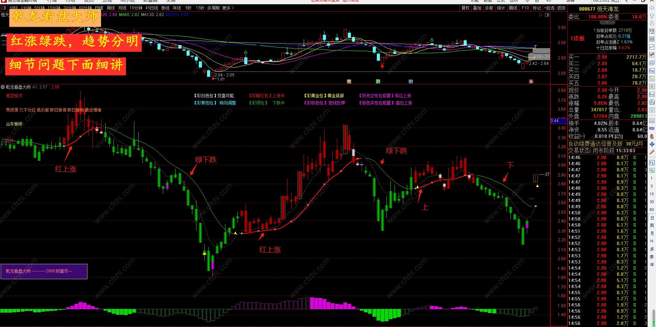This screenshot has height=327, width=656.
Task: Click the 返回 back button
Action: pyautogui.click(x=561, y=8)
